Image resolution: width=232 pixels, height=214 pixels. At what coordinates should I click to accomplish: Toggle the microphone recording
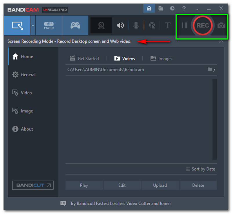click(x=136, y=26)
